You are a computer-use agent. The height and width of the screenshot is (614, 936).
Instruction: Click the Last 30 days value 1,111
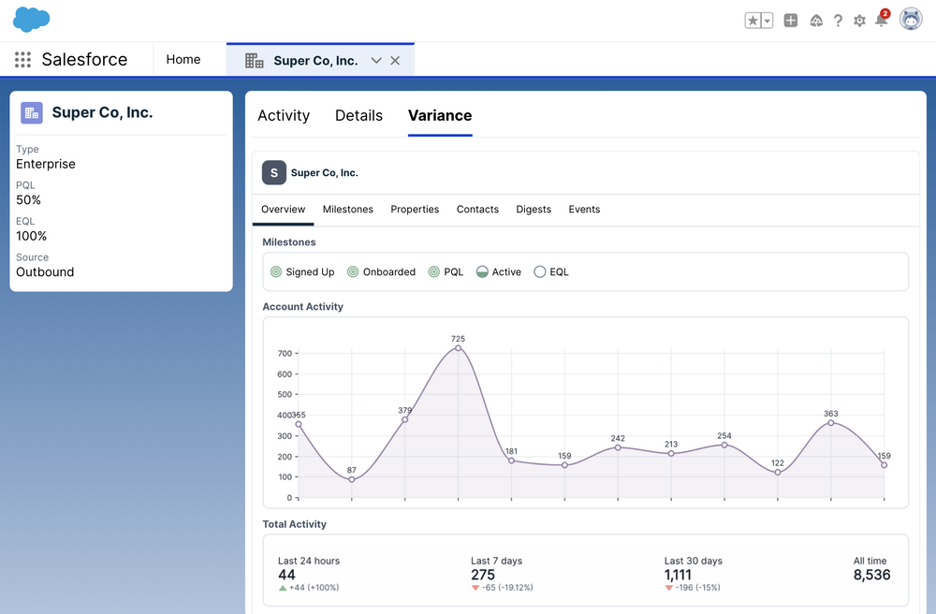pos(678,575)
